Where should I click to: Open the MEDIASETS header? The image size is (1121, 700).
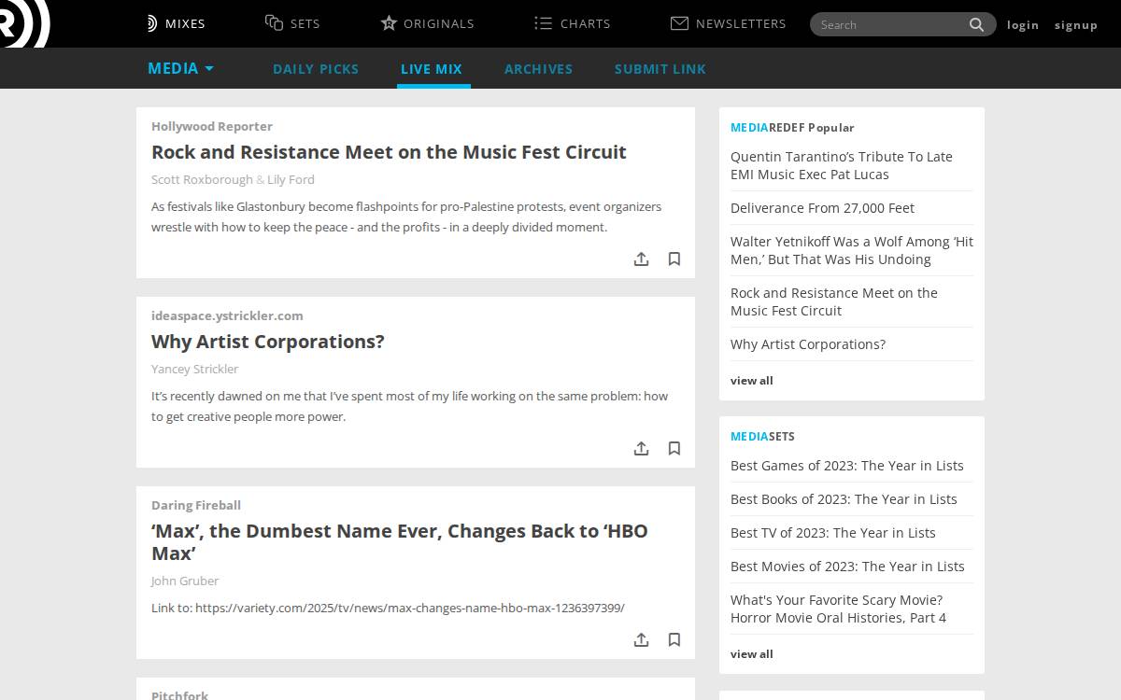[762, 436]
